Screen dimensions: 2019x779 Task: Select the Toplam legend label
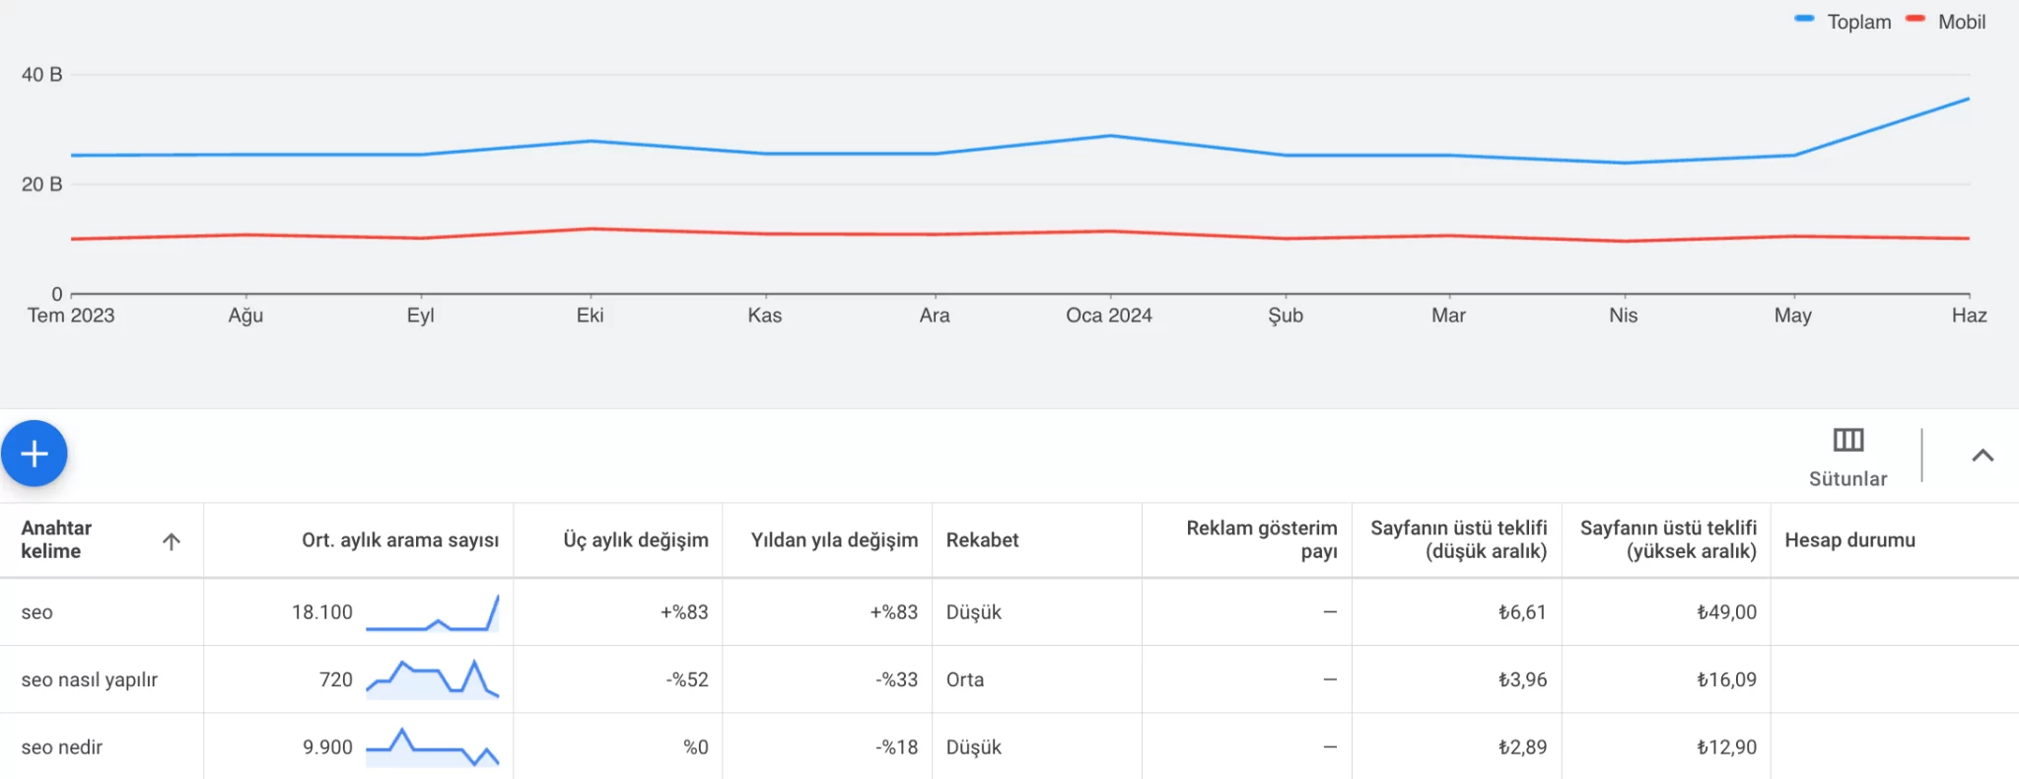[1858, 22]
